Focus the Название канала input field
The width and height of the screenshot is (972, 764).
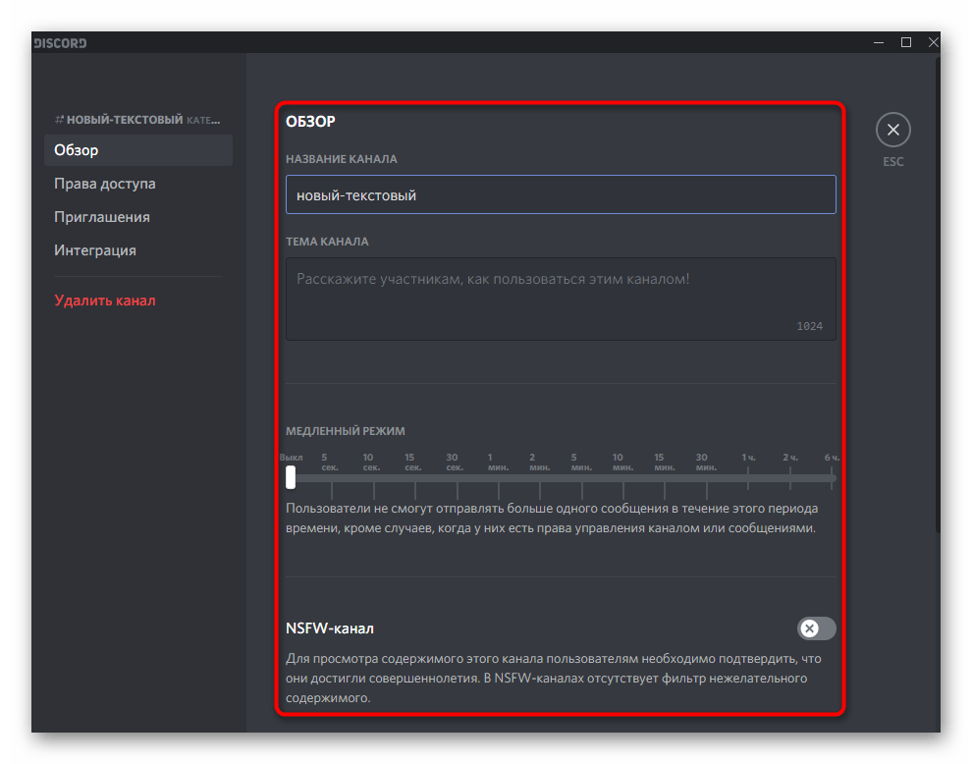point(561,194)
